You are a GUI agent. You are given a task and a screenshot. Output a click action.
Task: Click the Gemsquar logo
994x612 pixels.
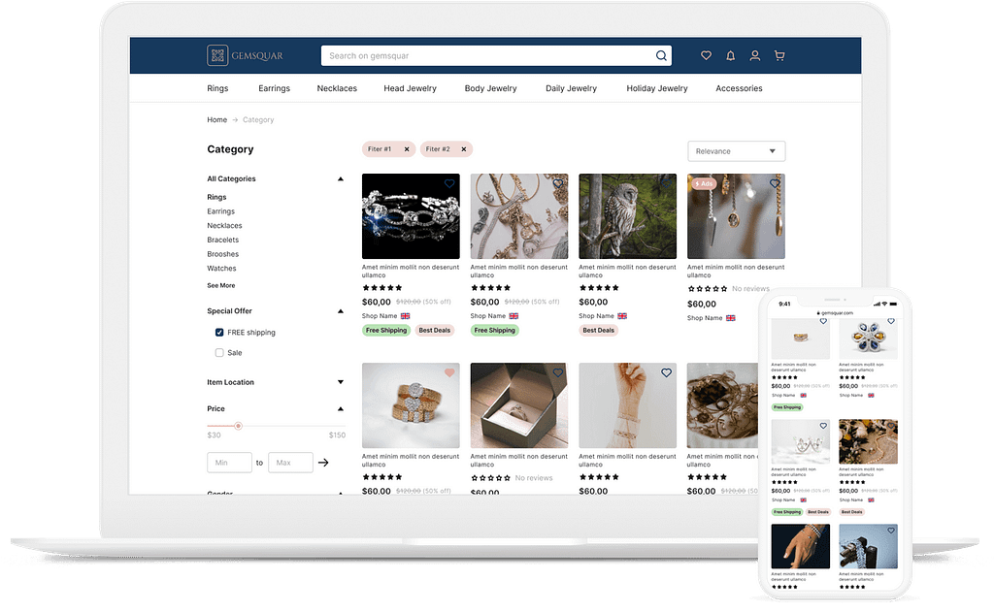pos(246,56)
